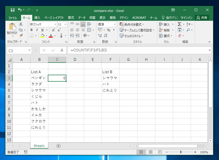Click 書式 button in cells group

pos(166,36)
